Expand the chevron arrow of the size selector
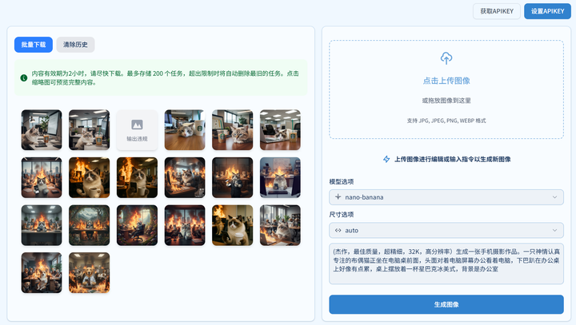This screenshot has height=325, width=576. pyautogui.click(x=554, y=230)
